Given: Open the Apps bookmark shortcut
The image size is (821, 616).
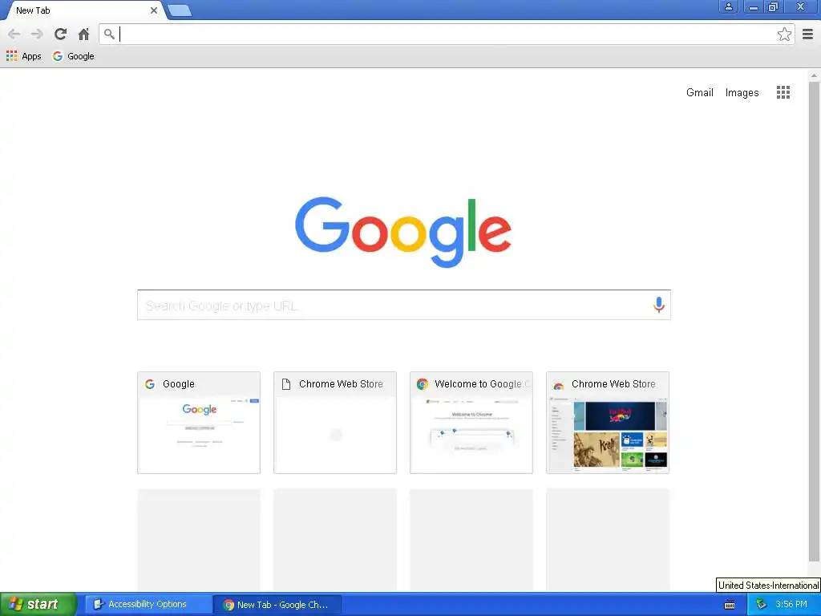Looking at the screenshot, I should (x=23, y=56).
